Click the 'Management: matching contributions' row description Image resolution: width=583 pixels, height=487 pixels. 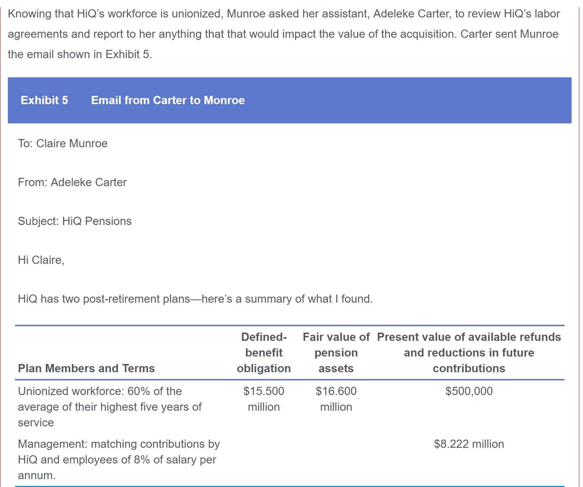click(119, 459)
